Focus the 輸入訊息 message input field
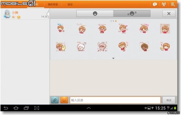Image resolution: width=181 pixels, height=115 pixels. (x=115, y=100)
